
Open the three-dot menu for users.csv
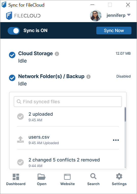[x=116, y=140]
